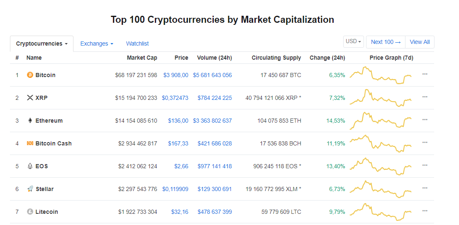Click the Ethereum diamond logo icon

30,121
